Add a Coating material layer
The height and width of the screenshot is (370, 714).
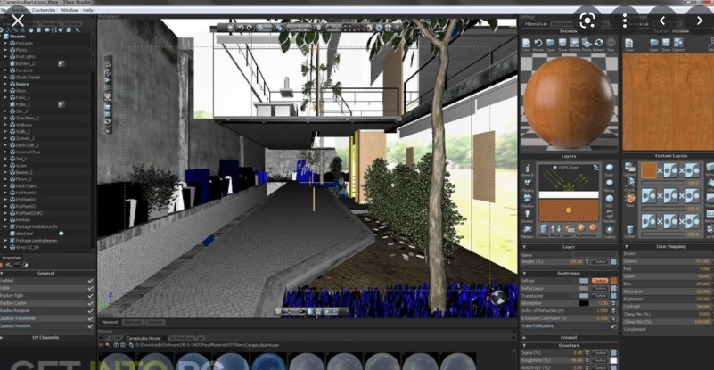click(610, 232)
